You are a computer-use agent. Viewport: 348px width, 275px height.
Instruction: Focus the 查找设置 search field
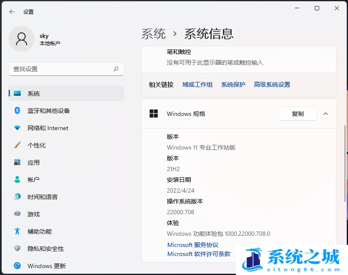[x=66, y=69]
